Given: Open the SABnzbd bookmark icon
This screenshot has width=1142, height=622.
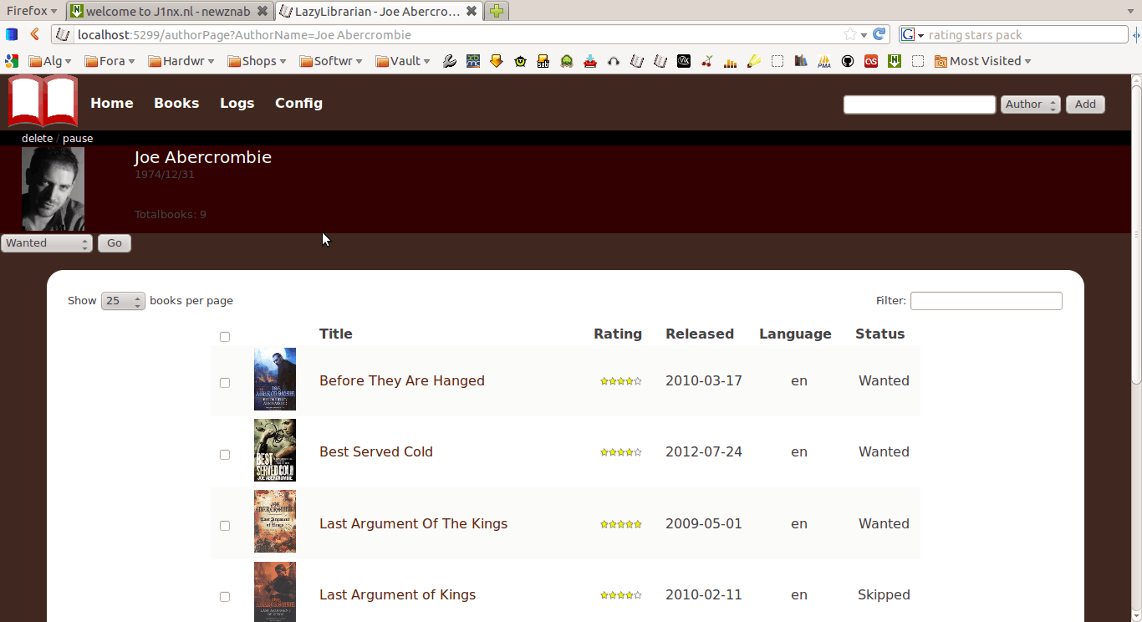Looking at the screenshot, I should (543, 61).
